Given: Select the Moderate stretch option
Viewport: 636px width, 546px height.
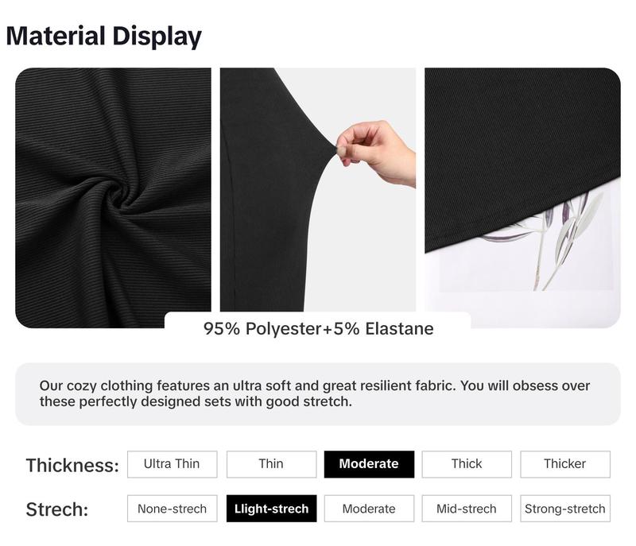Looking at the screenshot, I should point(369,509).
